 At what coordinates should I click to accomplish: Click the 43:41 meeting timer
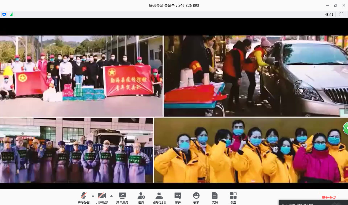(329, 15)
